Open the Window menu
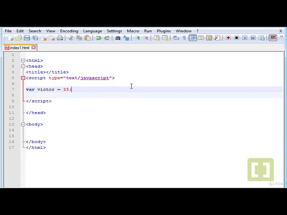The image size is (287, 215). 183,31
